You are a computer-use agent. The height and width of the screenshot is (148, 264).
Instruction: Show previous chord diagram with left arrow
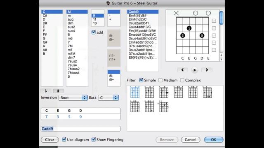[x=182, y=70]
